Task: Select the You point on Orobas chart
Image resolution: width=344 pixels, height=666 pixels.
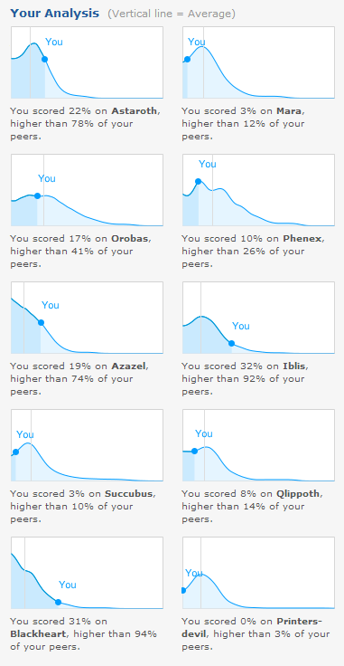Action: coord(37,195)
